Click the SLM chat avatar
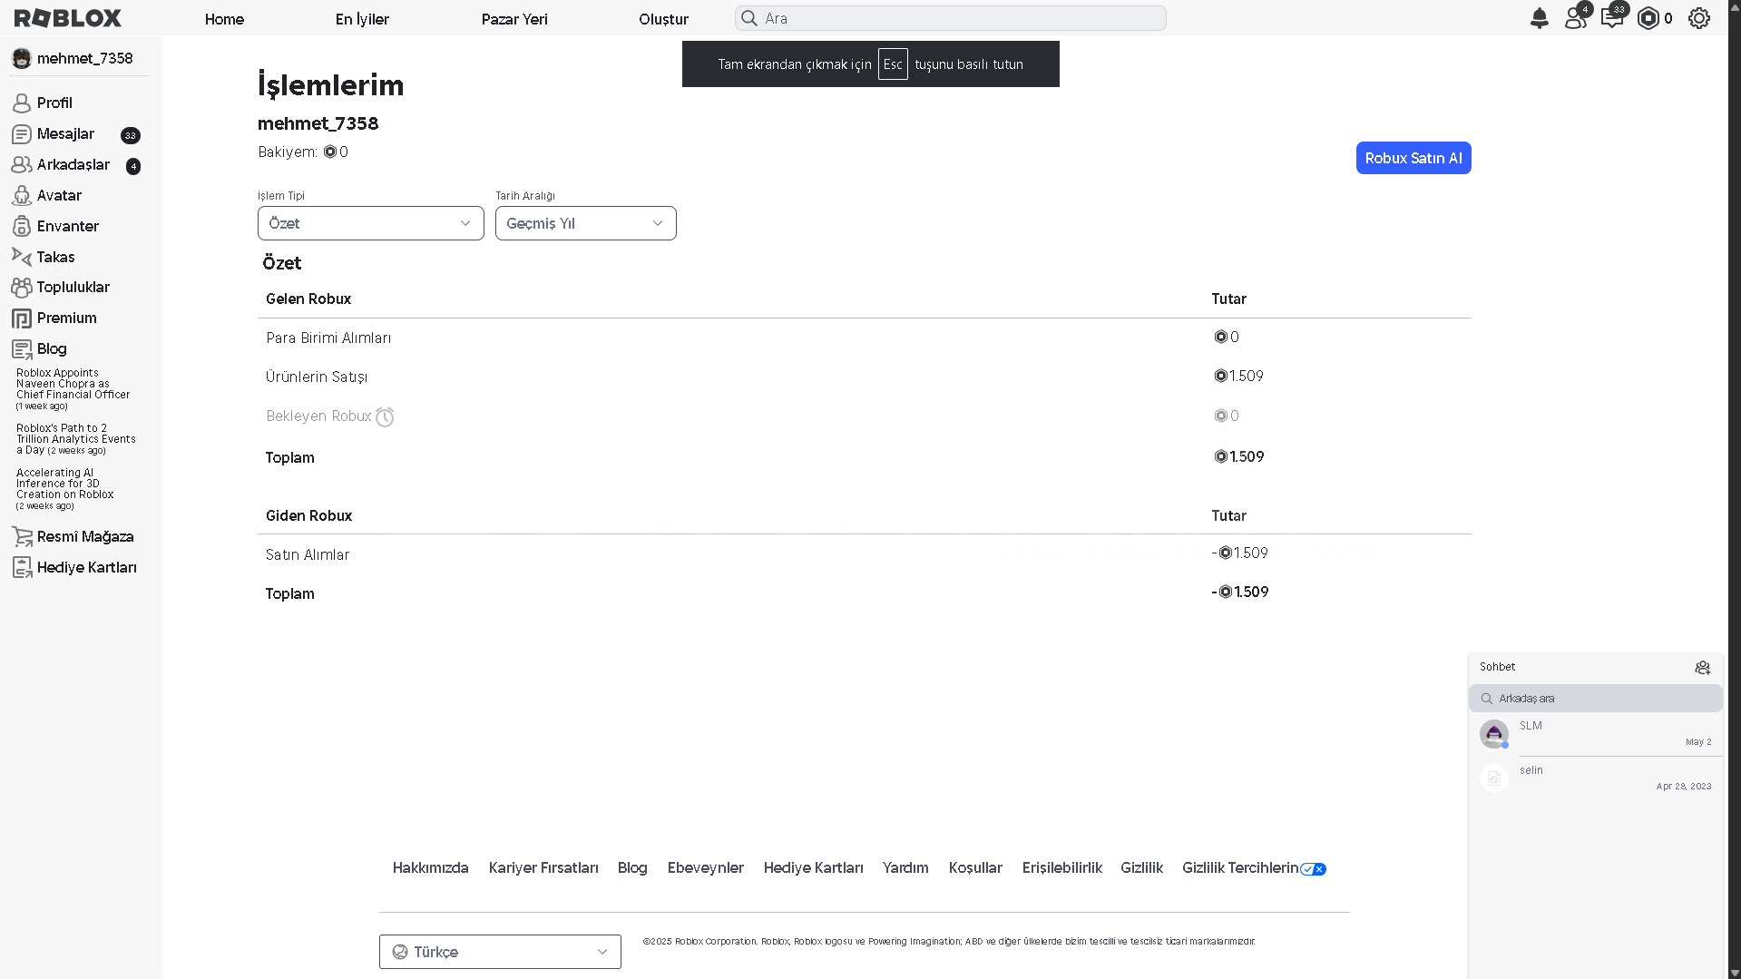This screenshot has height=979, width=1741. (1494, 734)
